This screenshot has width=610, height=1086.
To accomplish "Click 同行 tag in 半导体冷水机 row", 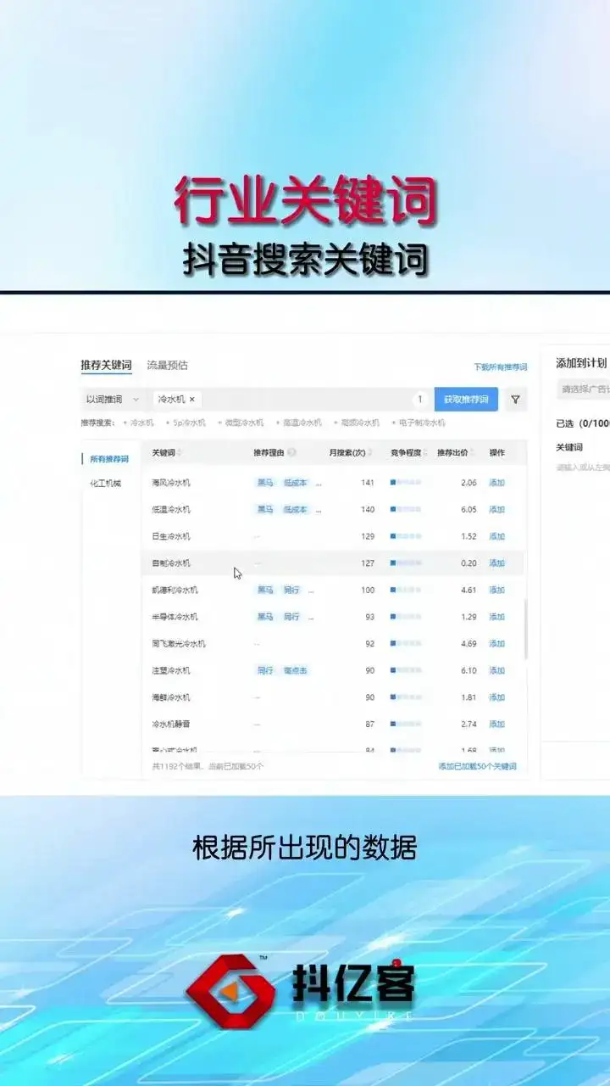I will click(x=291, y=617).
